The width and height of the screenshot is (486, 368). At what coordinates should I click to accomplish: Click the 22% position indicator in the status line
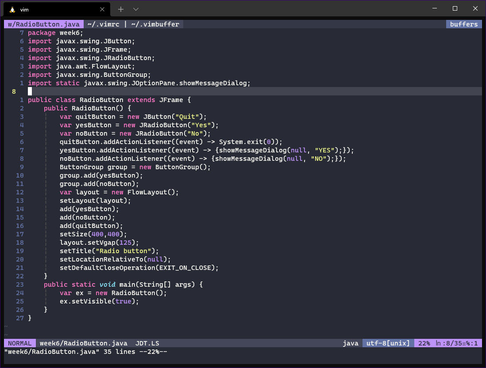(x=424, y=343)
